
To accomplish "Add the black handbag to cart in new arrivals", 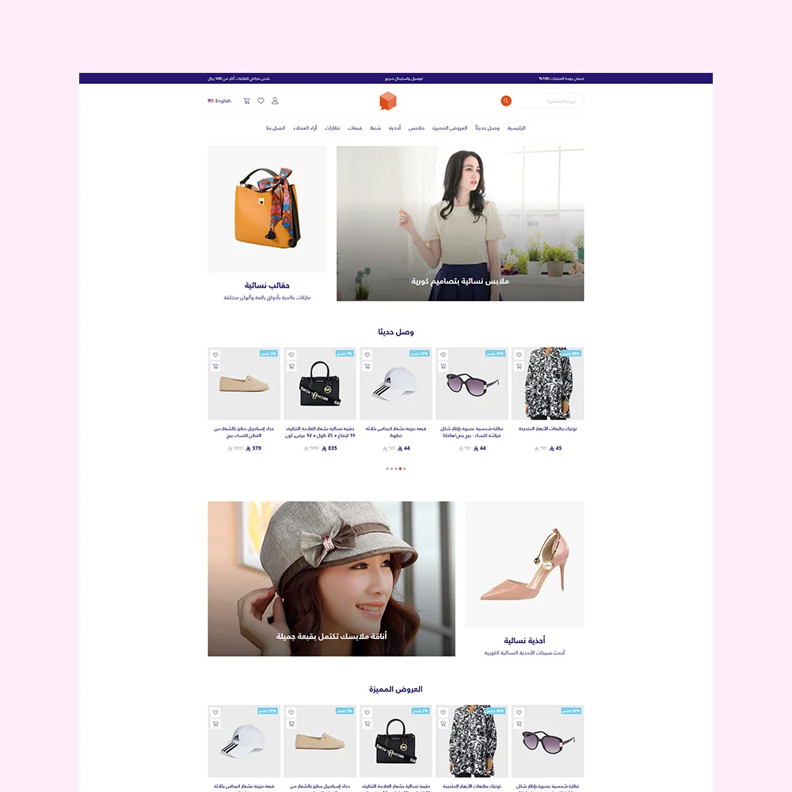I will pyautogui.click(x=291, y=366).
